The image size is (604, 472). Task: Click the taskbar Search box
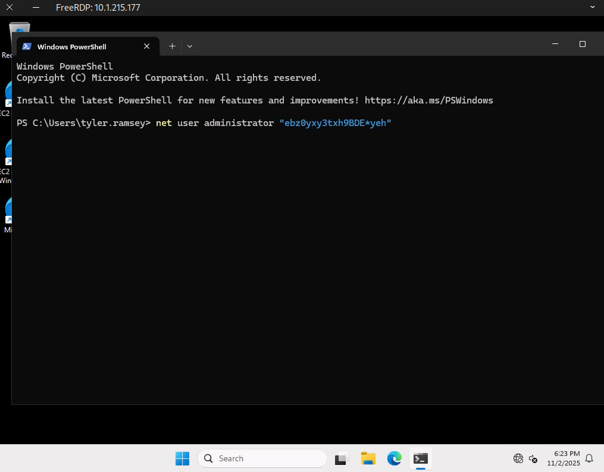[262, 458]
